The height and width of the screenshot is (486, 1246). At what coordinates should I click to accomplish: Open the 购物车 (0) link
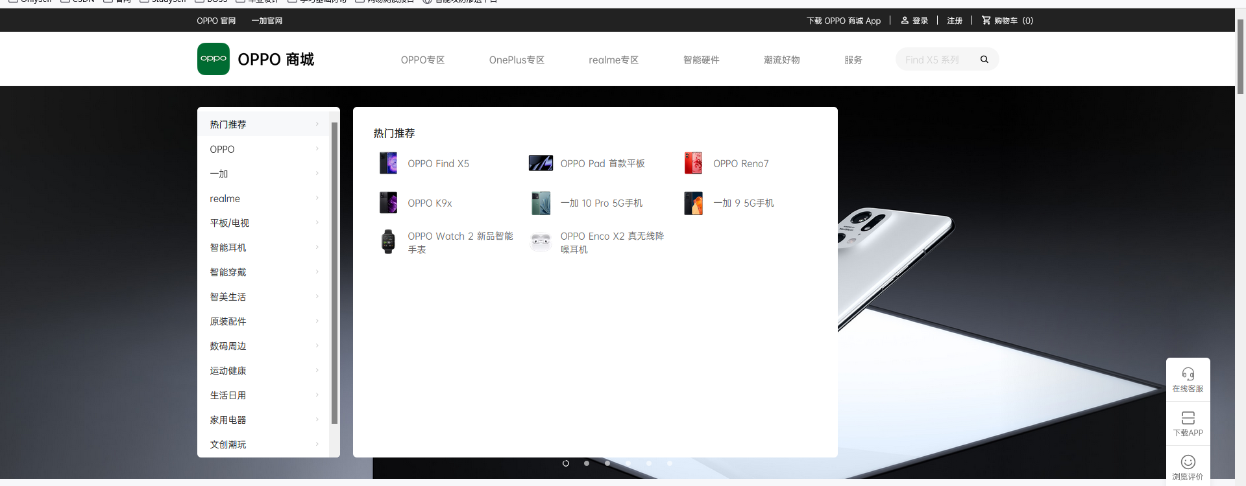[1014, 21]
